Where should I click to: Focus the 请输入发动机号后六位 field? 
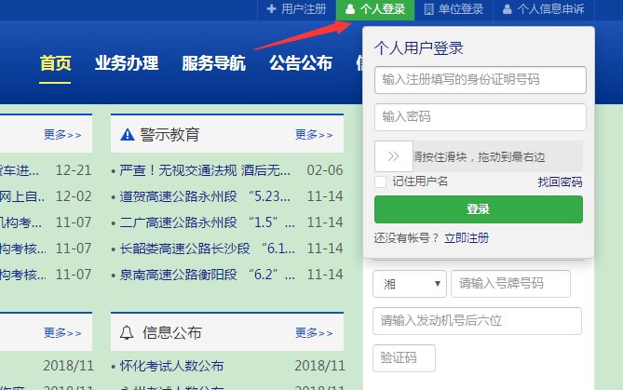click(x=477, y=321)
